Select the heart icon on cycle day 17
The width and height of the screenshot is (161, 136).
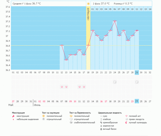pos(84,87)
